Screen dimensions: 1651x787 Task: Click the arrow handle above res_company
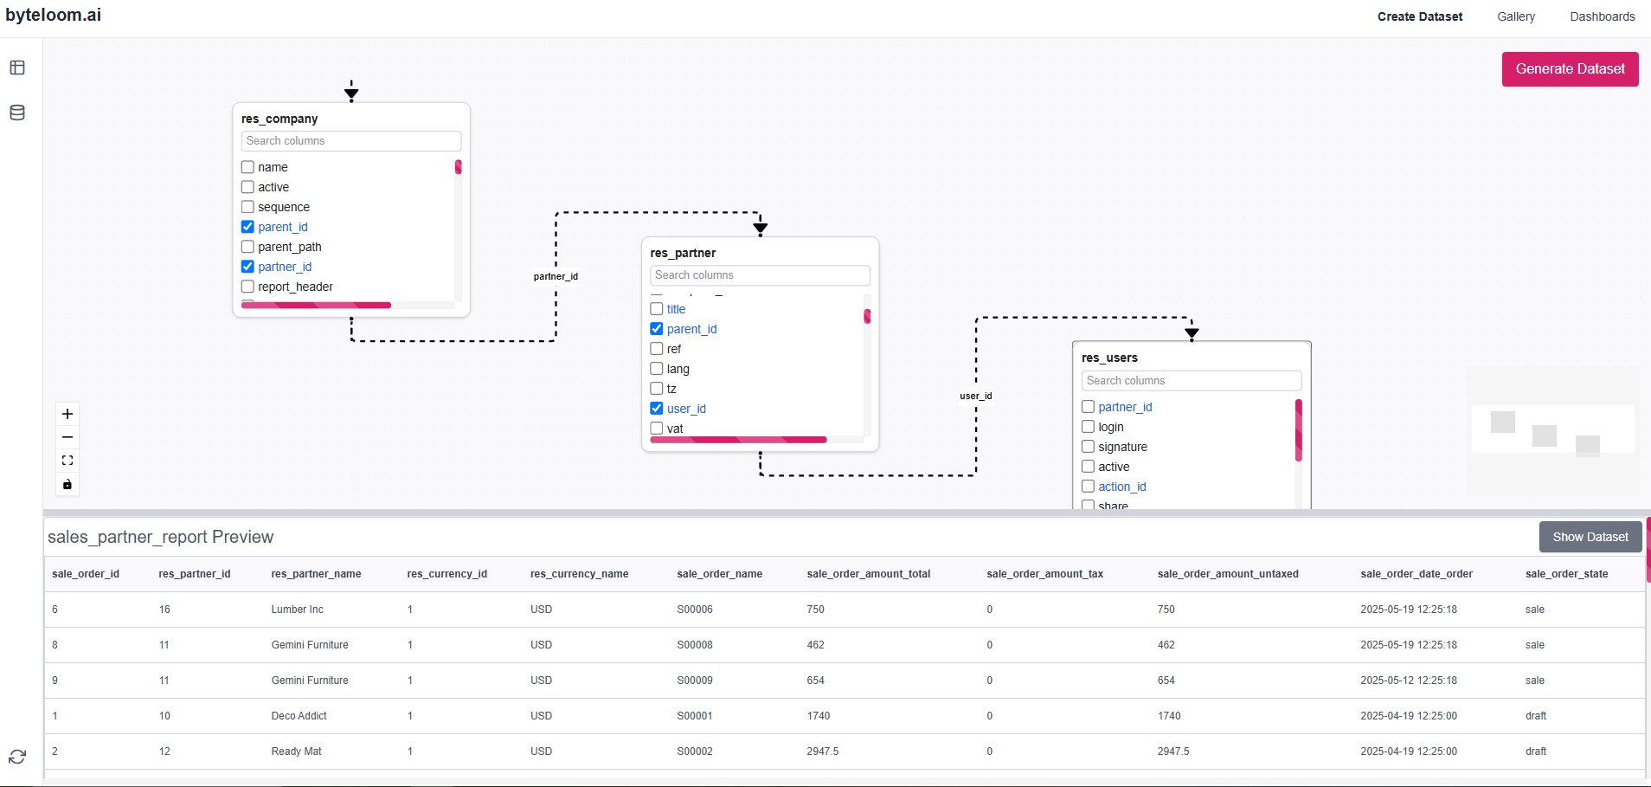coord(351,93)
